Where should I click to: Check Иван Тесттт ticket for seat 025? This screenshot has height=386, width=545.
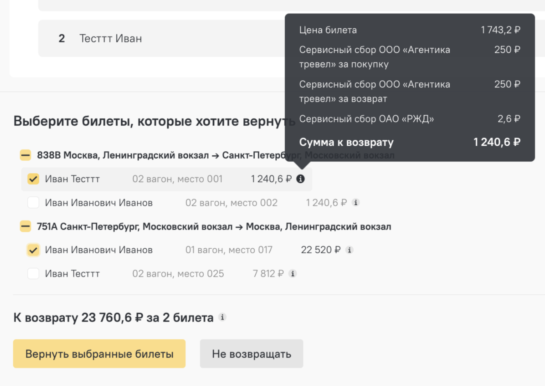pyautogui.click(x=33, y=274)
